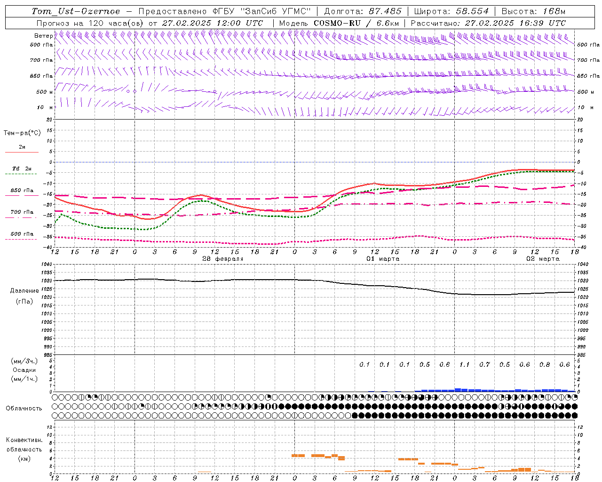Click the 'Прогноз на 120 часа(ов)' forecast text
The image size is (602, 482).
pos(90,23)
